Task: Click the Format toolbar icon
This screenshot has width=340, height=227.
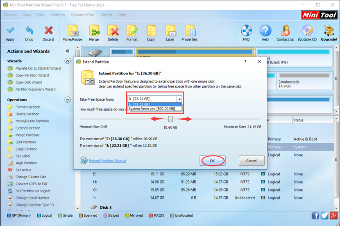Action: pos(132,31)
